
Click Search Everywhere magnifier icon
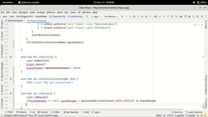(202, 17)
